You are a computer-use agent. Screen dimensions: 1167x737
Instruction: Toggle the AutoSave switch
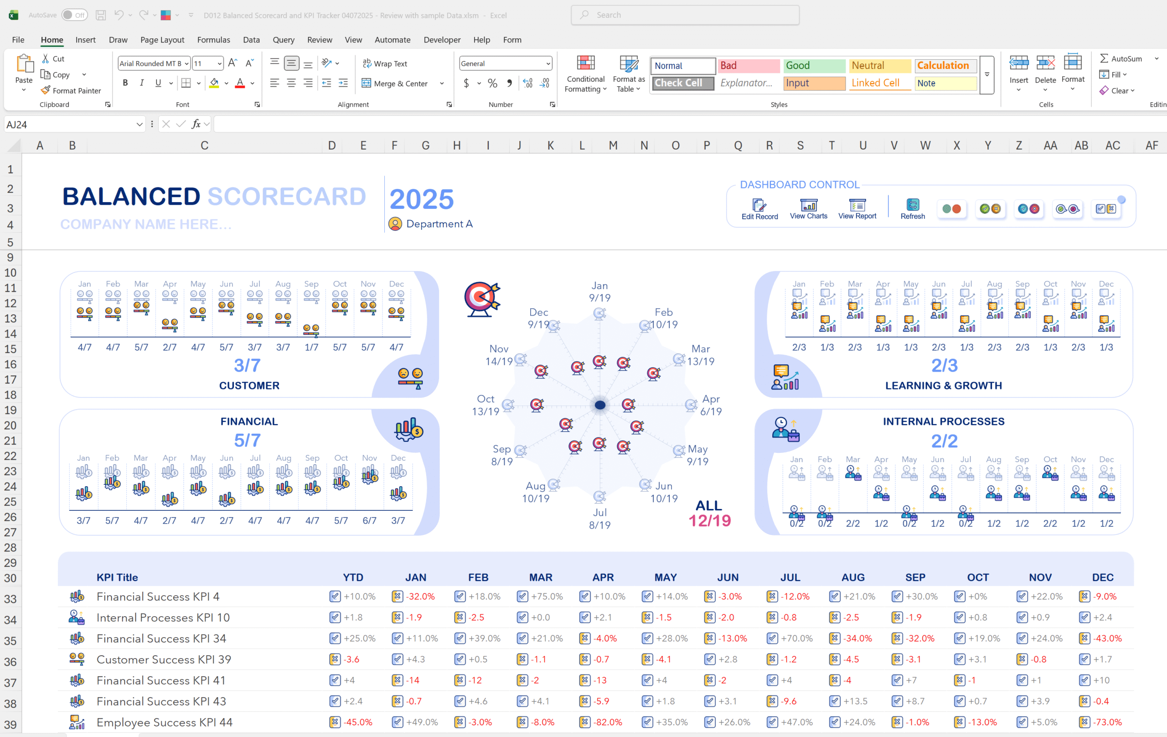pyautogui.click(x=74, y=15)
